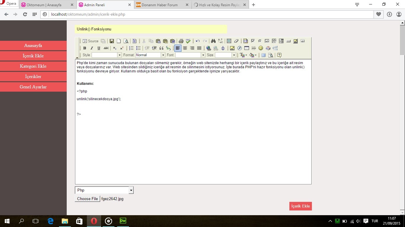Open the Background Color picker
The image size is (405, 227).
point(253,55)
